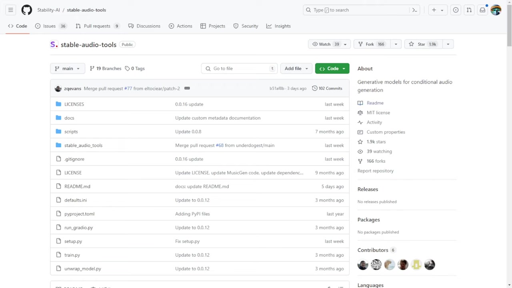
Task: Expand the Add file dropdown
Action: pos(296,68)
